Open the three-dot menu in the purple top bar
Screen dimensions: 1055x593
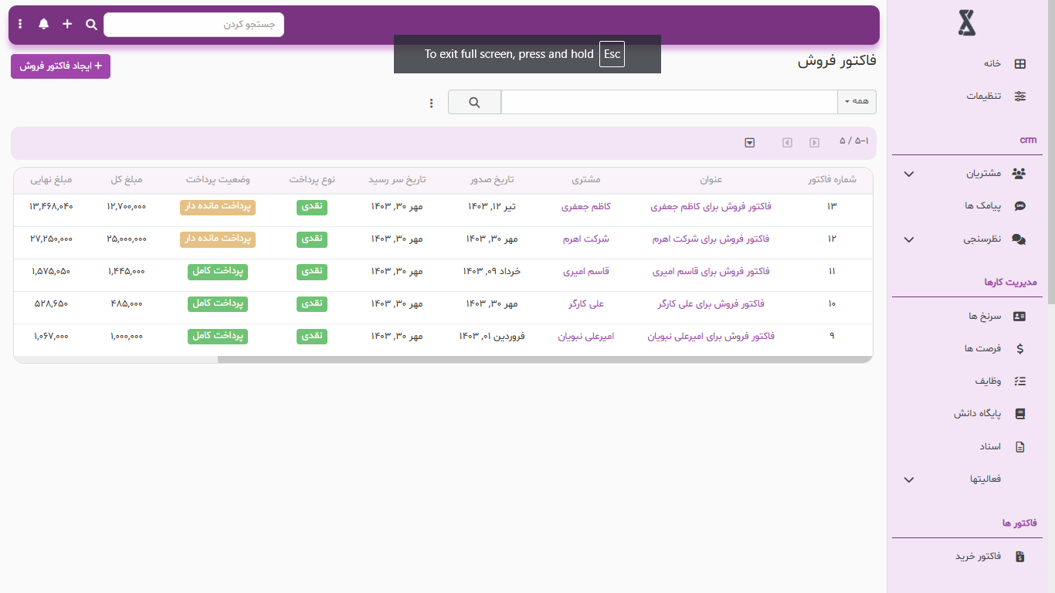(20, 25)
